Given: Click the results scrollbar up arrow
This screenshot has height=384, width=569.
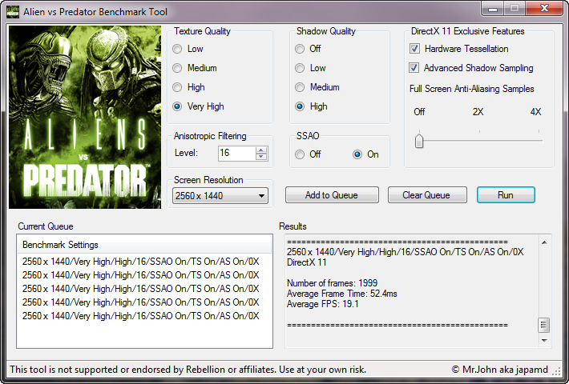Looking at the screenshot, I should [544, 242].
